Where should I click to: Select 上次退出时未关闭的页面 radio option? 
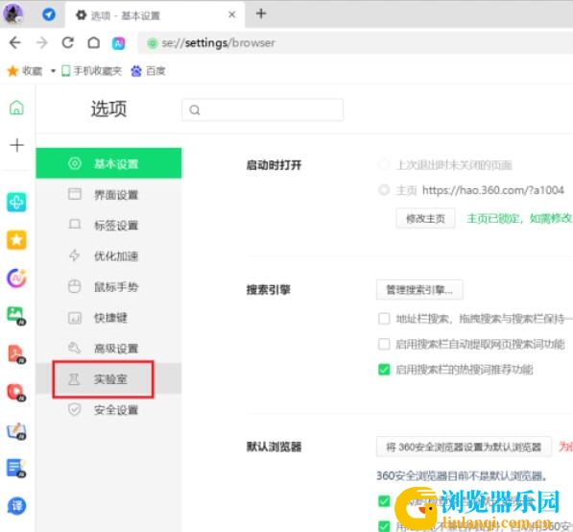click(x=384, y=165)
